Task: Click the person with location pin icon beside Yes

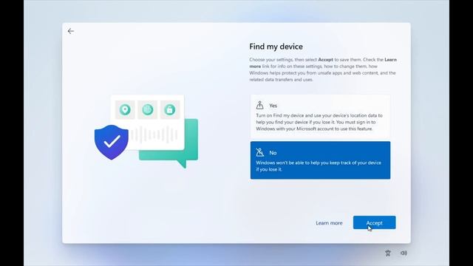Action: (259, 105)
